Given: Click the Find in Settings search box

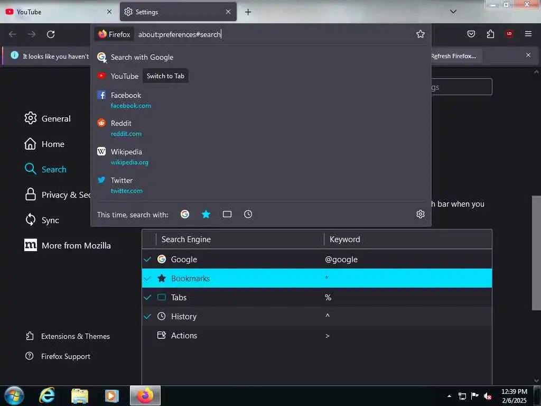Looking at the screenshot, I should pyautogui.click(x=462, y=87).
